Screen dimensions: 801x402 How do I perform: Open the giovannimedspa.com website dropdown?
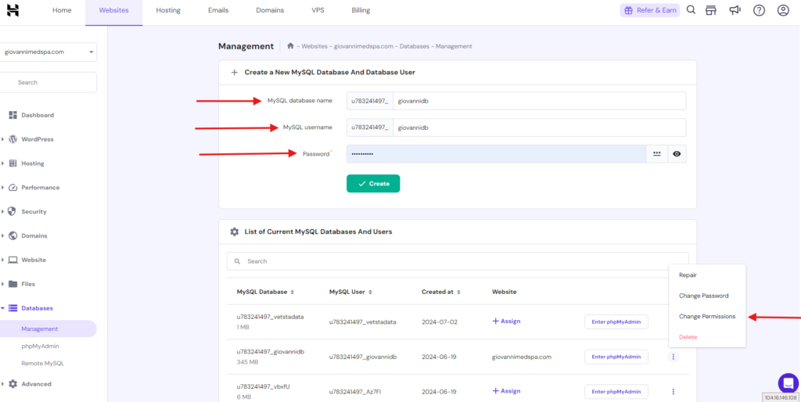tap(48, 52)
